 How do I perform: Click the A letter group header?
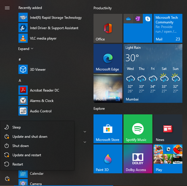coord(20,81)
